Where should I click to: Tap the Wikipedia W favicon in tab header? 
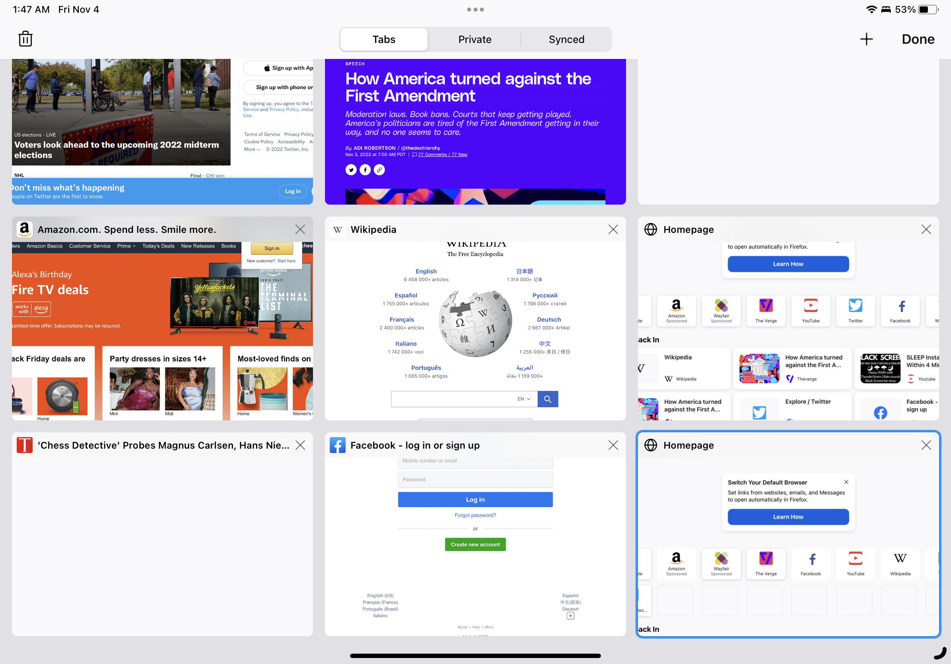[x=338, y=229]
